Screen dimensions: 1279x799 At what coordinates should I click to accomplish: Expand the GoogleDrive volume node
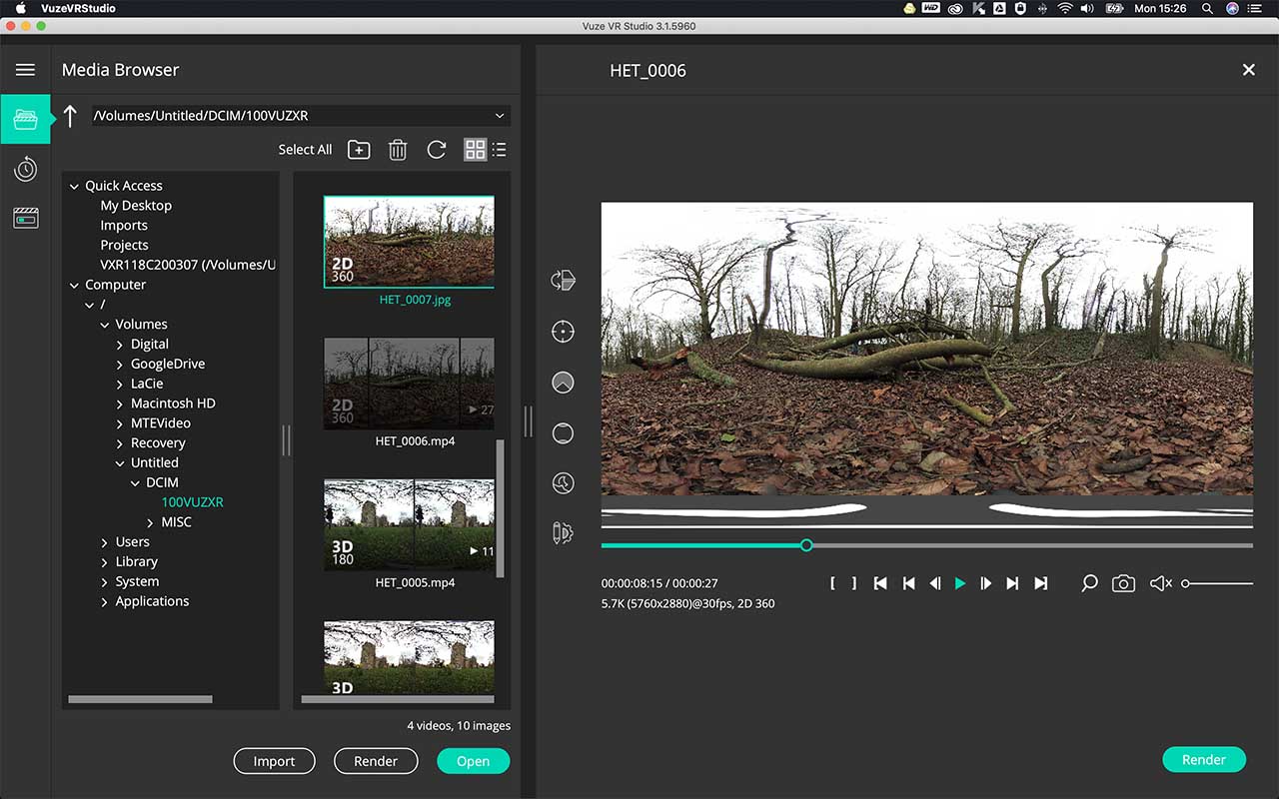[x=120, y=364]
